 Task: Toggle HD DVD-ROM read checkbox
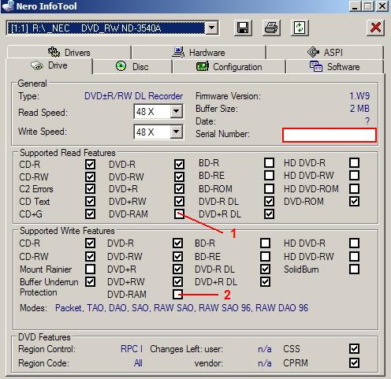click(354, 188)
